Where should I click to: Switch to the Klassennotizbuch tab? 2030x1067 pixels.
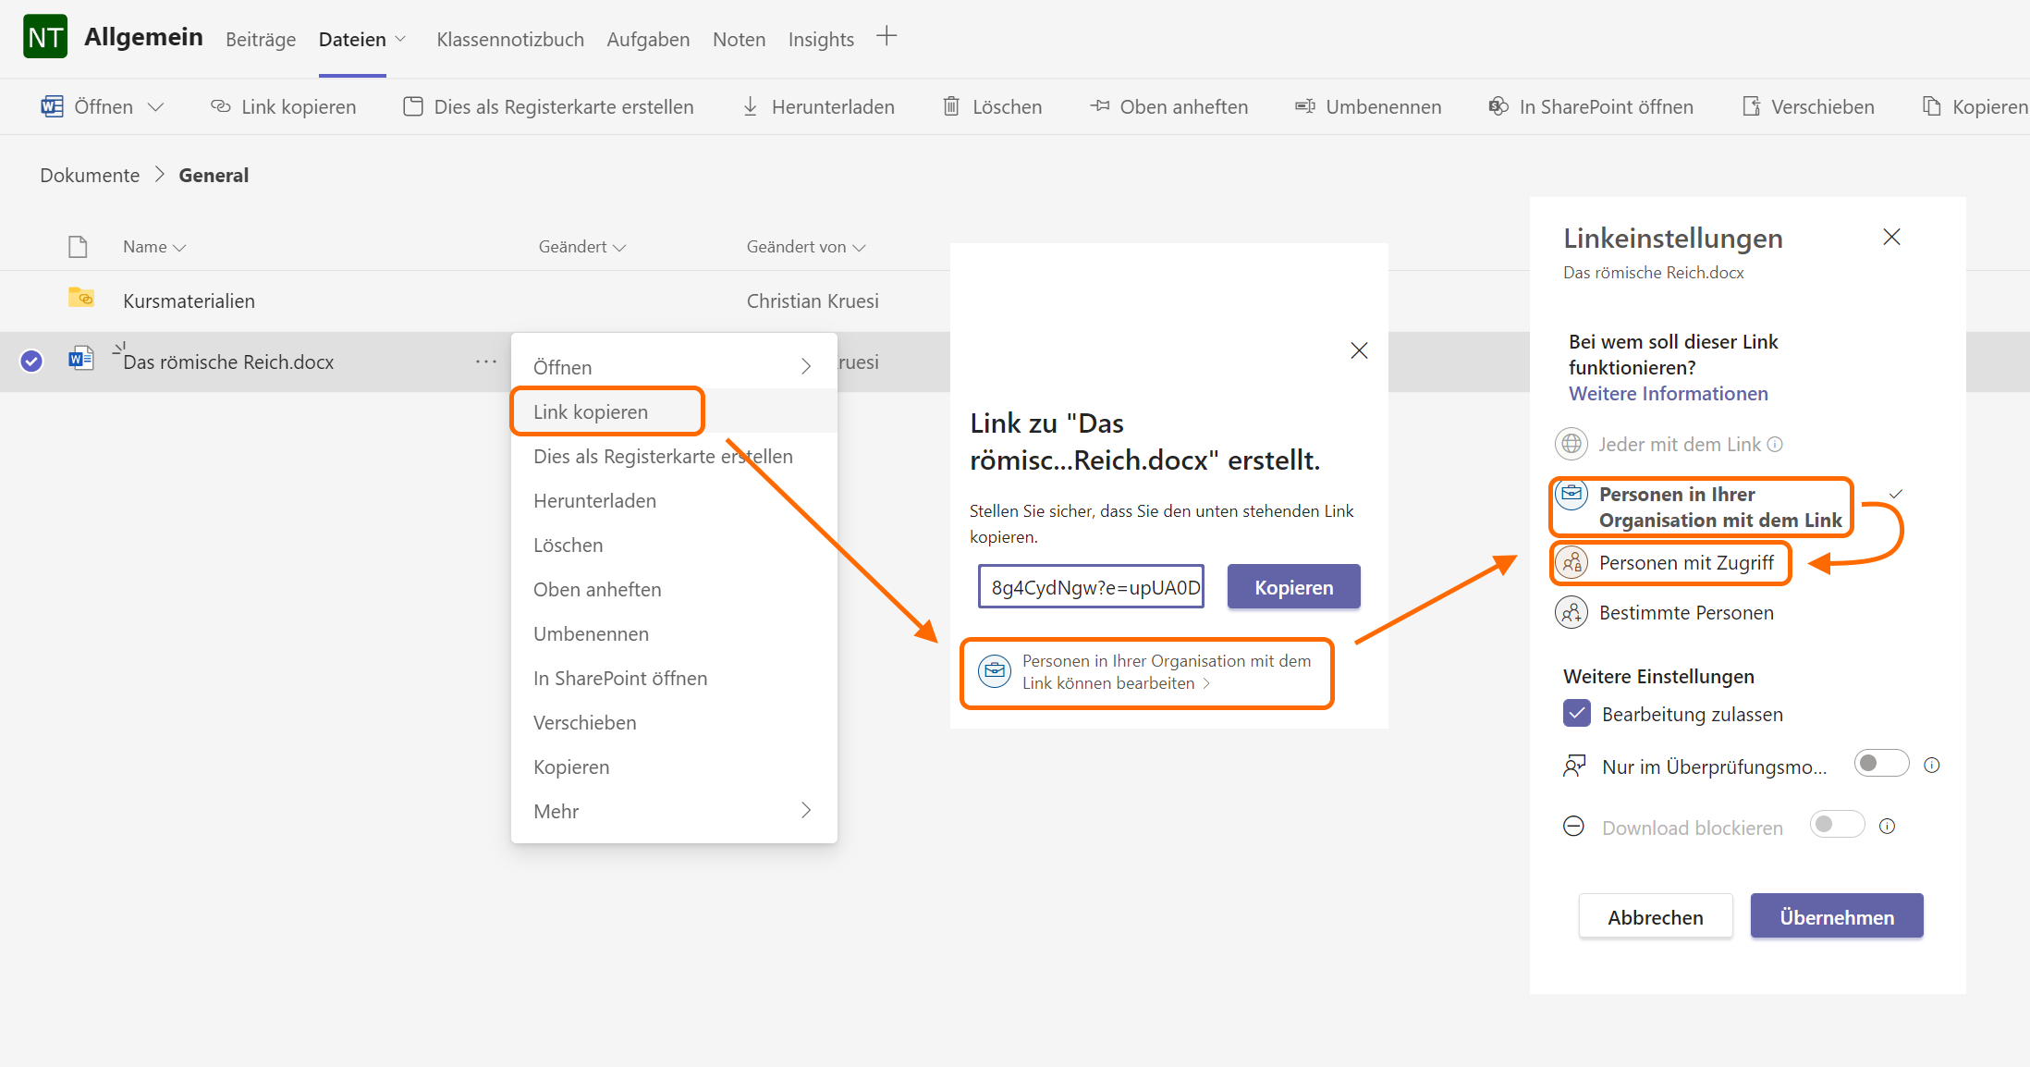pyautogui.click(x=510, y=40)
